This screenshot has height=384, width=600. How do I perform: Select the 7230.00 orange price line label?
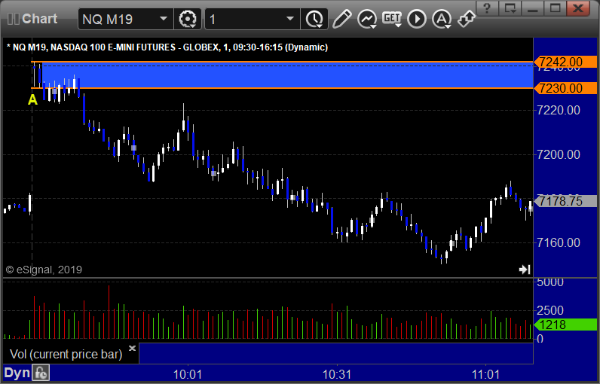tap(565, 88)
